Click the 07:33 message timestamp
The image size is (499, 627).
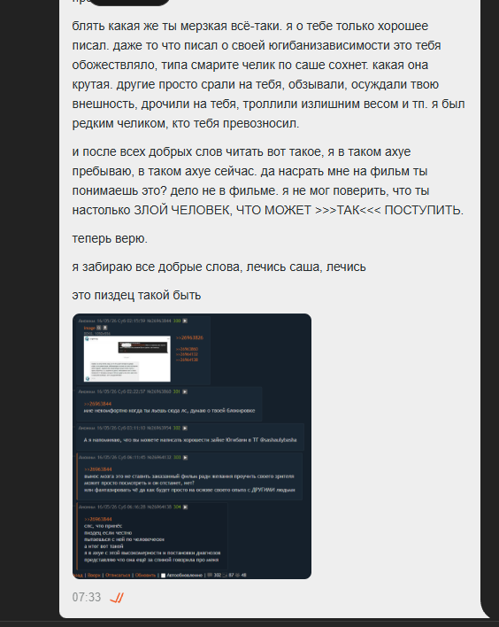87,598
